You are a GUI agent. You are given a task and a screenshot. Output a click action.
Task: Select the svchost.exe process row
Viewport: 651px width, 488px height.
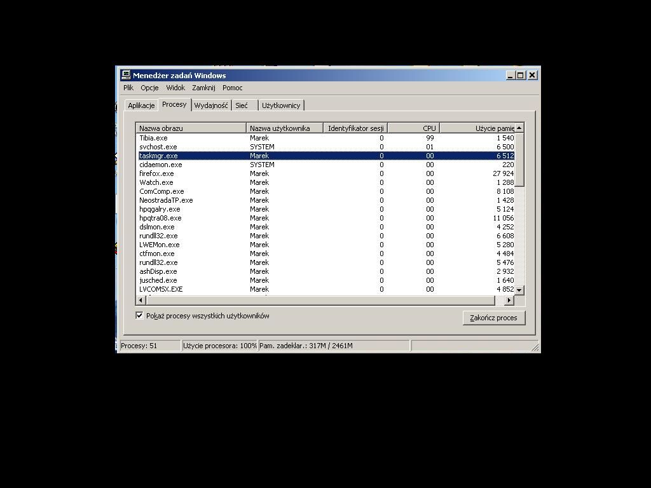[x=326, y=147]
